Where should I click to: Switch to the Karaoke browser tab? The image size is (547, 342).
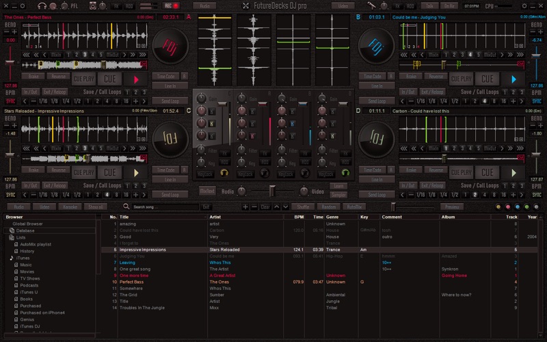coord(69,207)
